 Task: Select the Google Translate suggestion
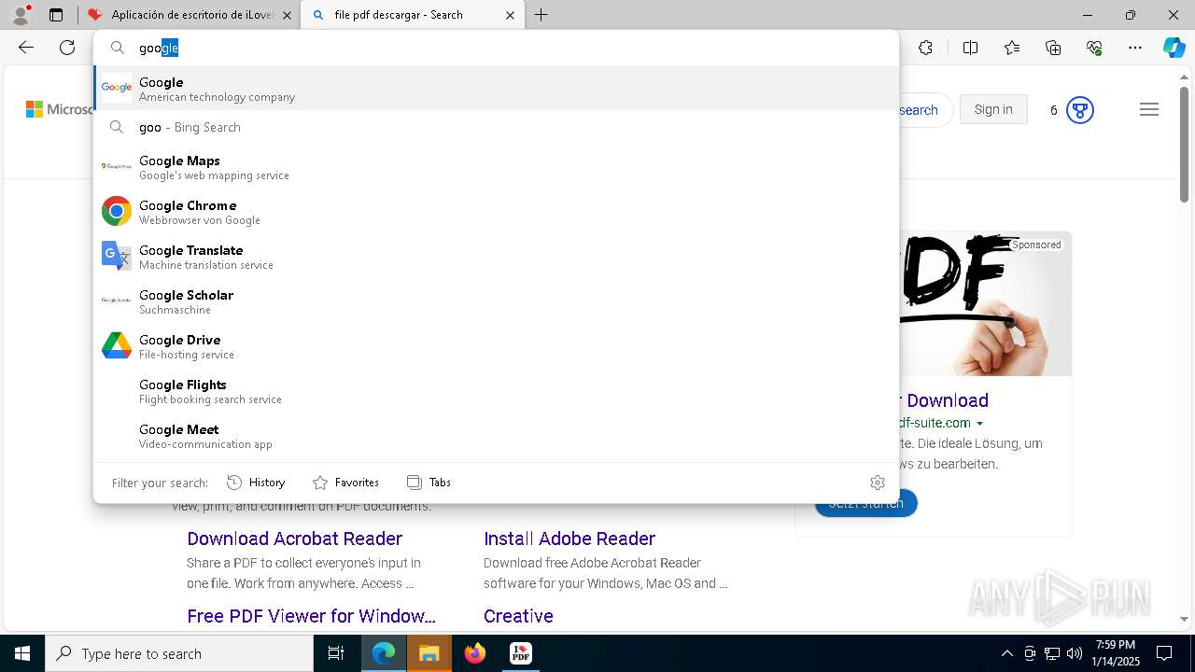click(496, 257)
